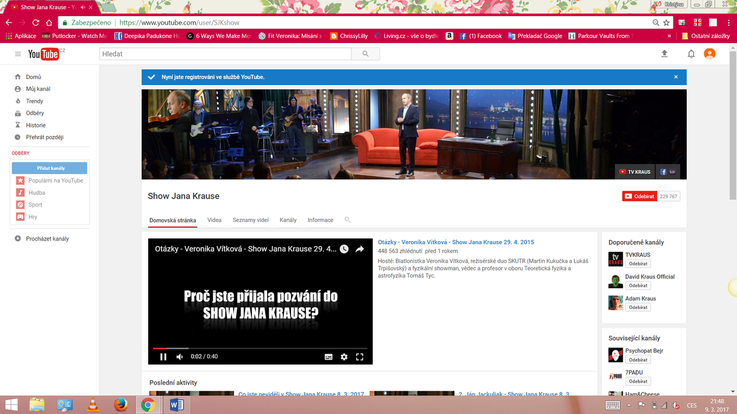
Task: Subscribe with red Odebírat button
Action: pos(638,196)
